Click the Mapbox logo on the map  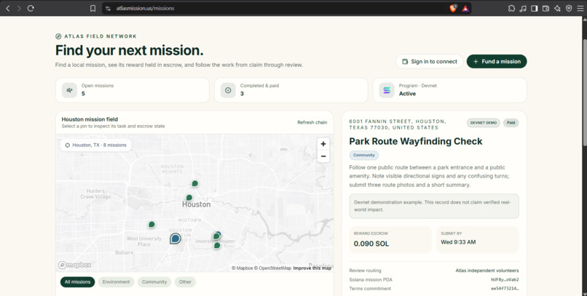pyautogui.click(x=75, y=265)
